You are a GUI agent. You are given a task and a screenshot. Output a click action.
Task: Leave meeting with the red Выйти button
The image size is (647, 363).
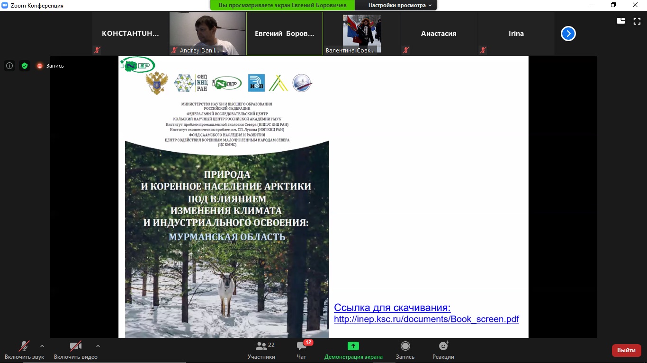(627, 350)
